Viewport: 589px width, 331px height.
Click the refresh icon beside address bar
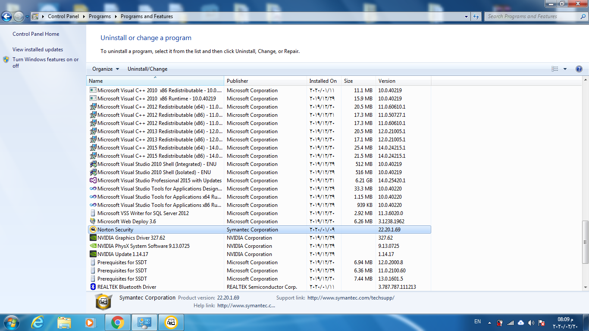(476, 16)
